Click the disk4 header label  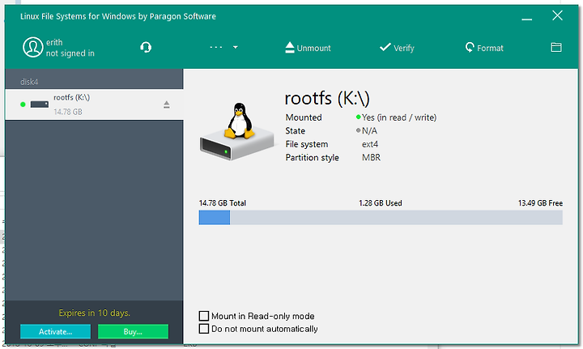[x=29, y=82]
